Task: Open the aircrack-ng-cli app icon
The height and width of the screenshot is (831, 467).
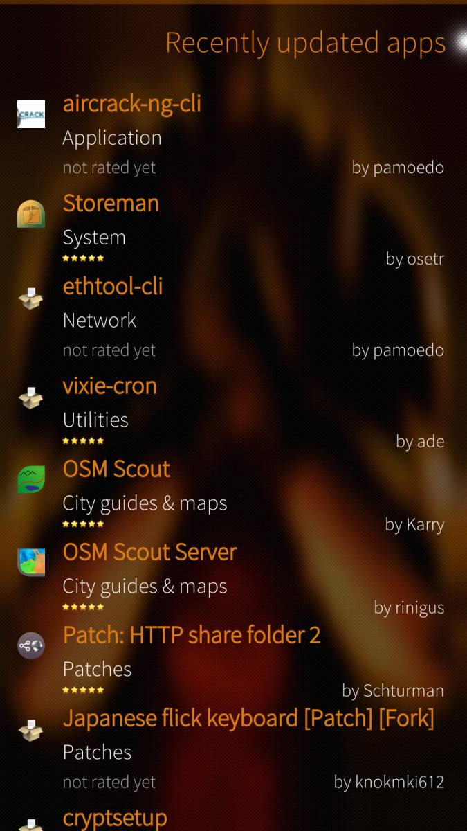Action: point(31,114)
